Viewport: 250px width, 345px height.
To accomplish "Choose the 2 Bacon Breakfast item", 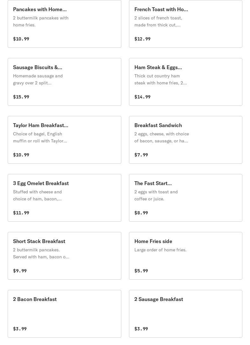I will 64,314.
